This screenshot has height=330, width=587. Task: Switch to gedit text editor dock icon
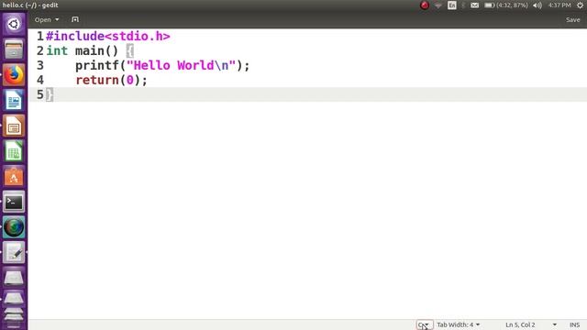(x=14, y=252)
